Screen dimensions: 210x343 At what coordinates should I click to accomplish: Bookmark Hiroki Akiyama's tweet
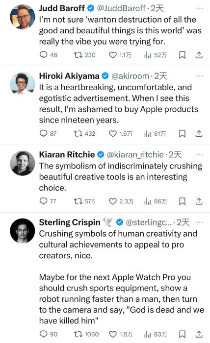coord(182,133)
